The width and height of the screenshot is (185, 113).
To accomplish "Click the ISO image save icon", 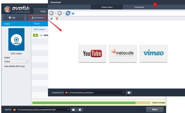I will 80,110.
